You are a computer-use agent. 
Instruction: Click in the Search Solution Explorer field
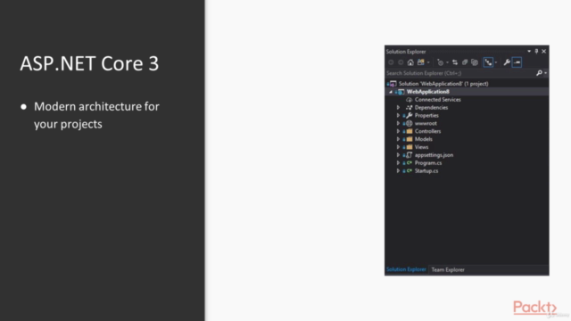[460, 73]
